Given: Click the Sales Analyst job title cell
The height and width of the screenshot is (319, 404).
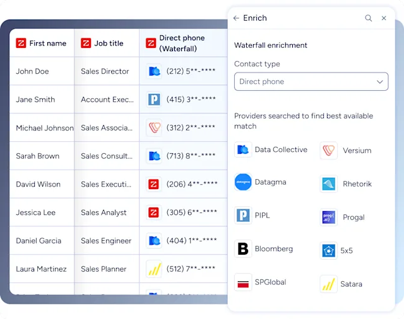Looking at the screenshot, I should coord(107,212).
